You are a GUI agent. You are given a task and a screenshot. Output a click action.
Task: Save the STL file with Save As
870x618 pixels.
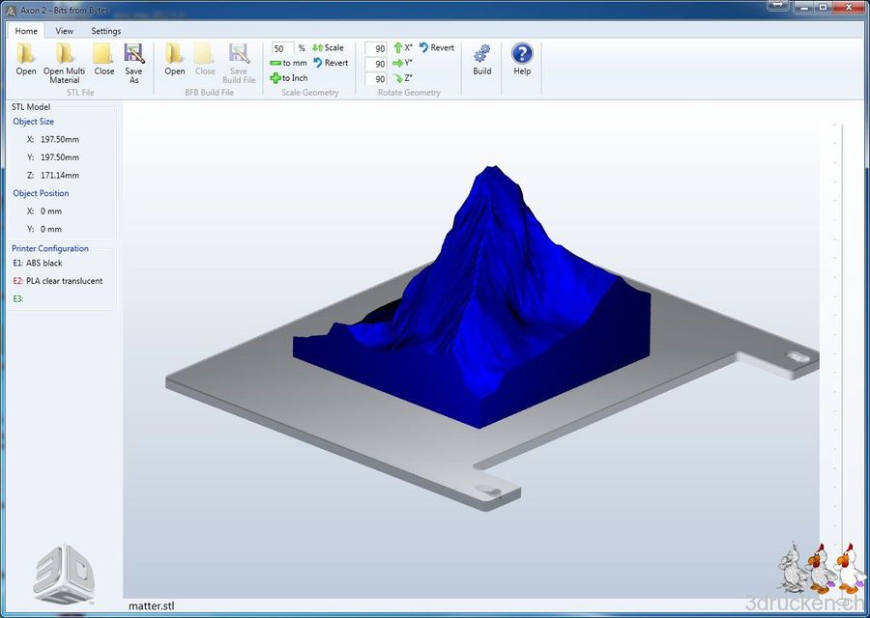[134, 61]
